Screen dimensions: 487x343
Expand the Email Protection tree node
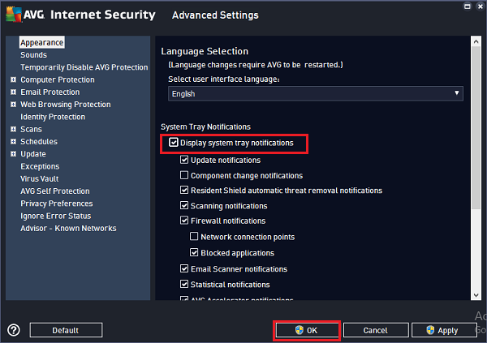pyautogui.click(x=13, y=92)
